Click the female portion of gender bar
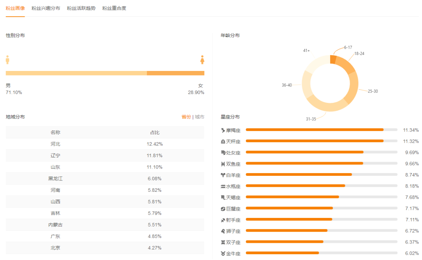This screenshot has width=422, height=260. pyautogui.click(x=175, y=73)
